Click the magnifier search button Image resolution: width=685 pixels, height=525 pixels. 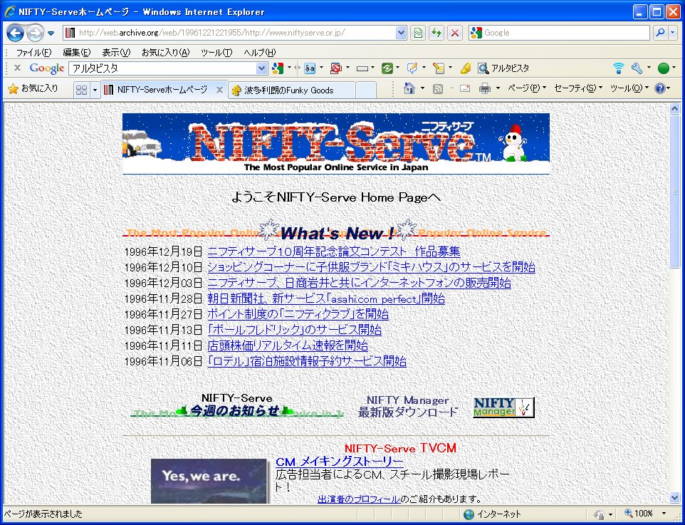coord(660,33)
